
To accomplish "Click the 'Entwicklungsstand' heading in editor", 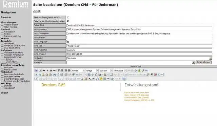I will coord(141,85).
